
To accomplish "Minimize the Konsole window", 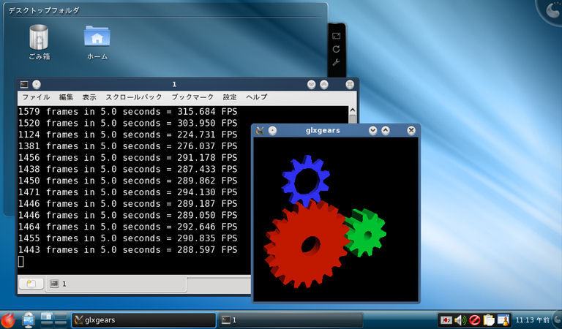I will click(312, 85).
